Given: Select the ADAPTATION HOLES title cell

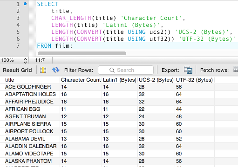Looking at the screenshot, I should click(32, 94).
